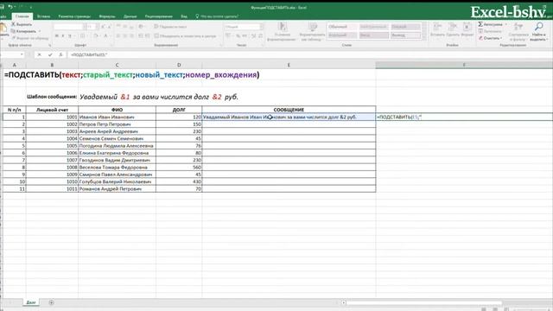Click the Top Align icon
Image resolution: width=553 pixels, height=311 pixels.
pyautogui.click(x=118, y=27)
